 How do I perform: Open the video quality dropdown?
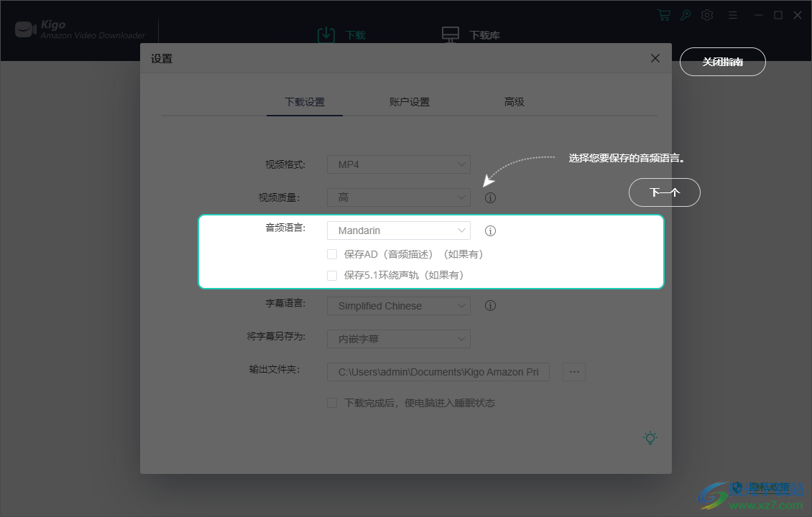click(x=399, y=197)
